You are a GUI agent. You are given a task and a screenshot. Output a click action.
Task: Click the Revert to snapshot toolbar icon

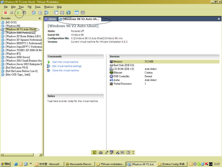click(x=40, y=13)
